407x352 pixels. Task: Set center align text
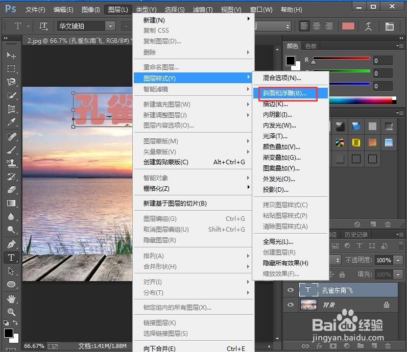pyautogui.click(x=317, y=26)
